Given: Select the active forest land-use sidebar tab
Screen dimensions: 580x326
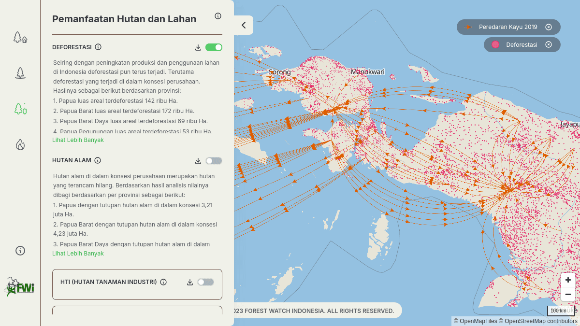Looking at the screenshot, I should pyautogui.click(x=20, y=109).
